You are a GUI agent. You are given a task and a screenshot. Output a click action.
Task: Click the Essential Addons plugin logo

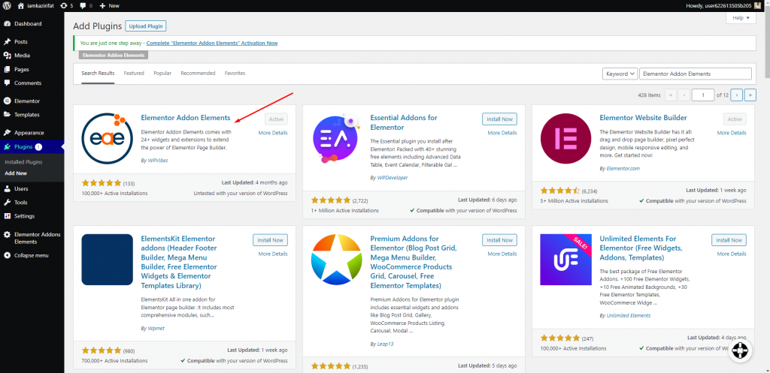tap(336, 138)
